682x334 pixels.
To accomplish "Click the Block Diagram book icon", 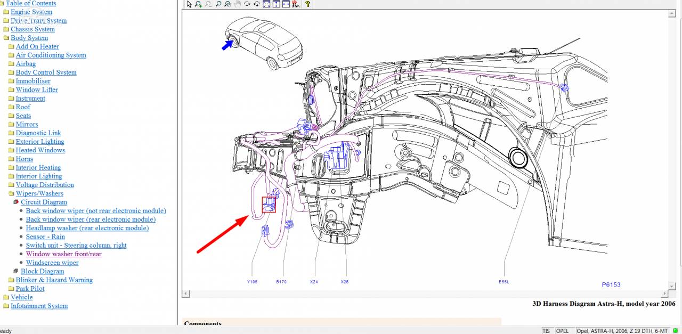I will tap(16, 272).
